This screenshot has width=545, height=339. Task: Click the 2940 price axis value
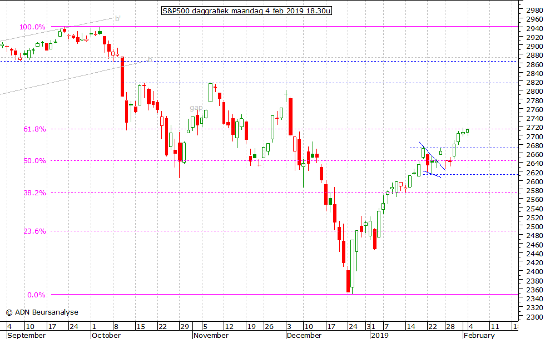point(534,28)
